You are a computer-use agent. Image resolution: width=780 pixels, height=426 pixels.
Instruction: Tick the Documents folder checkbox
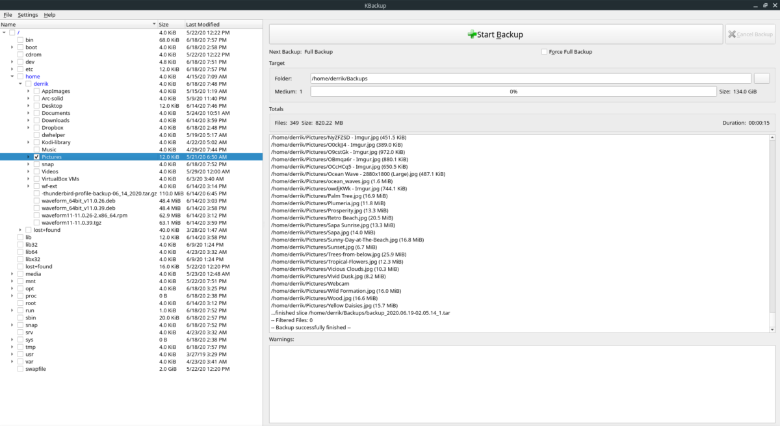[x=36, y=113]
